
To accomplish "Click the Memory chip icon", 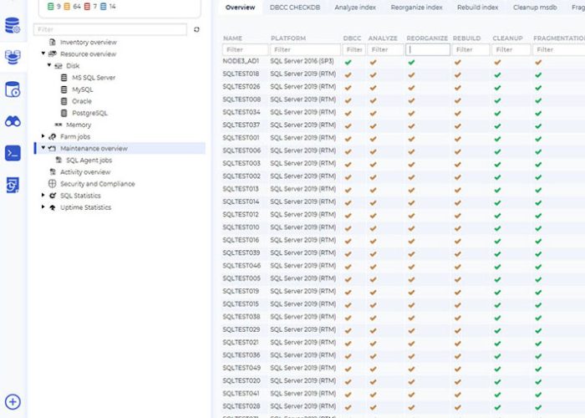I will point(58,125).
